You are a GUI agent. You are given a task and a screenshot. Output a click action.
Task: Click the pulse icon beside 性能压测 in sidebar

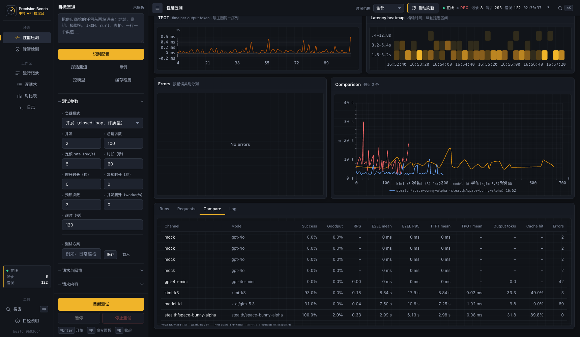(18, 38)
